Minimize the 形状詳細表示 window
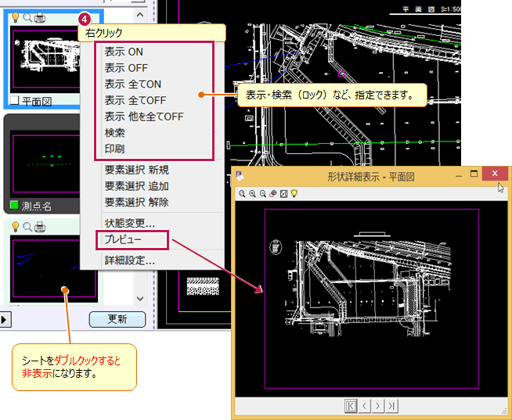Screen dimensions: 512x420 pos(459,175)
